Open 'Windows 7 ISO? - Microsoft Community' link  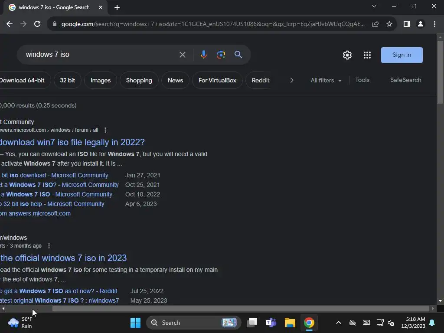coord(59,185)
